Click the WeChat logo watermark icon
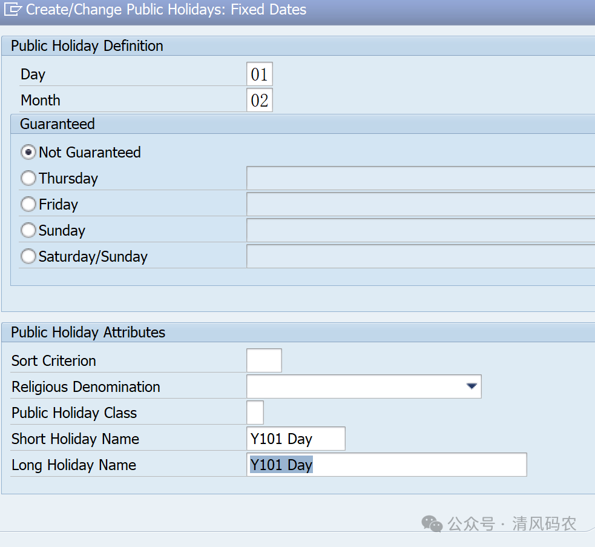 pos(432,523)
